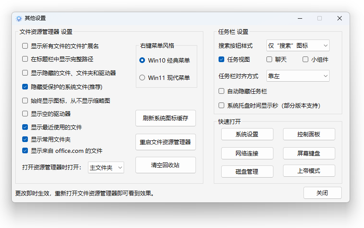Disable 显示最近使用的文件 checkbox
Viewport: 364px width, 228px height.
point(25,127)
